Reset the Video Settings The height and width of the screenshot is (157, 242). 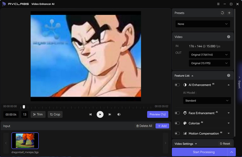225,144
